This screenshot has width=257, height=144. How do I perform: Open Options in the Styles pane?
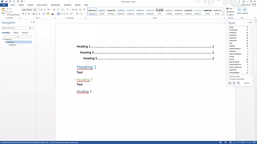[247, 83]
